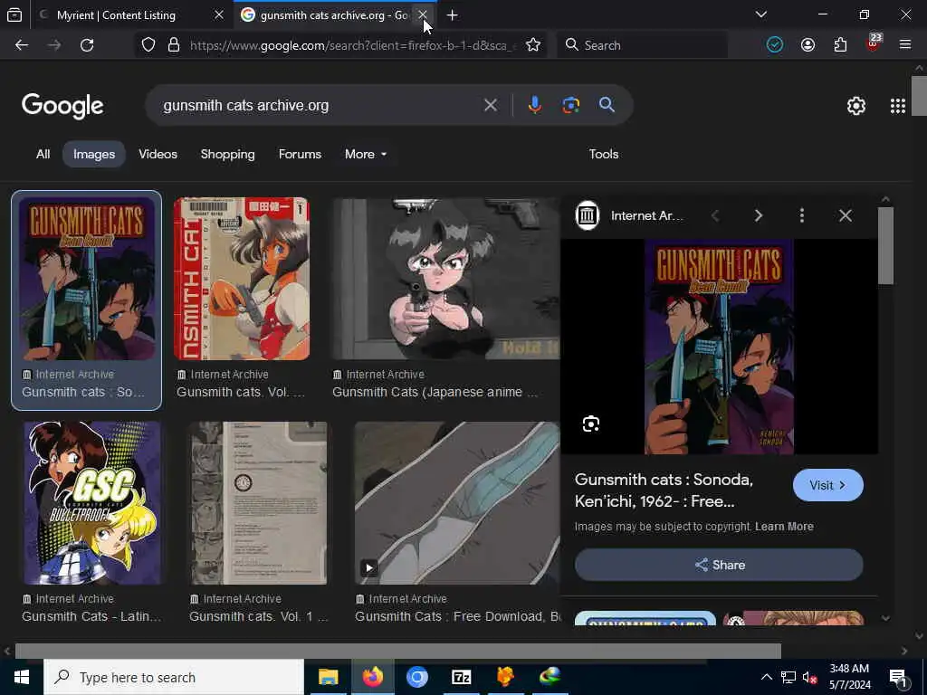Open preview title Gunsmith cats : Sonoda link
Viewport: 927px width, 695px height.
[664, 490]
